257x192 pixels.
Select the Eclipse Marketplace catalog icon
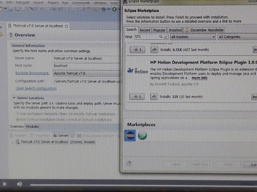[130, 135]
